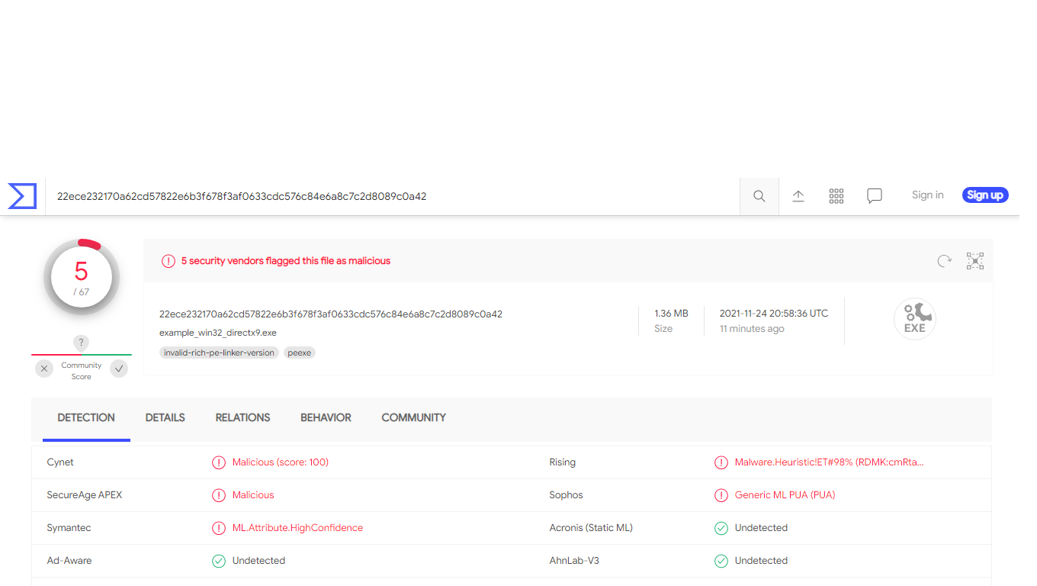Click the question mark above Community Score

click(81, 343)
